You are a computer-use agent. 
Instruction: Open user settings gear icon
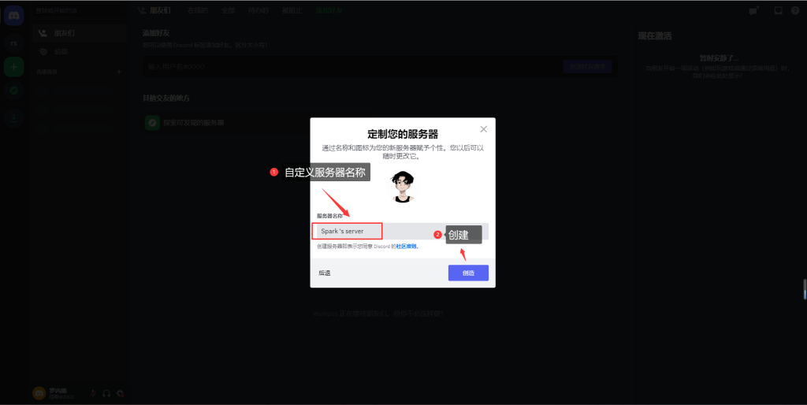tap(120, 392)
